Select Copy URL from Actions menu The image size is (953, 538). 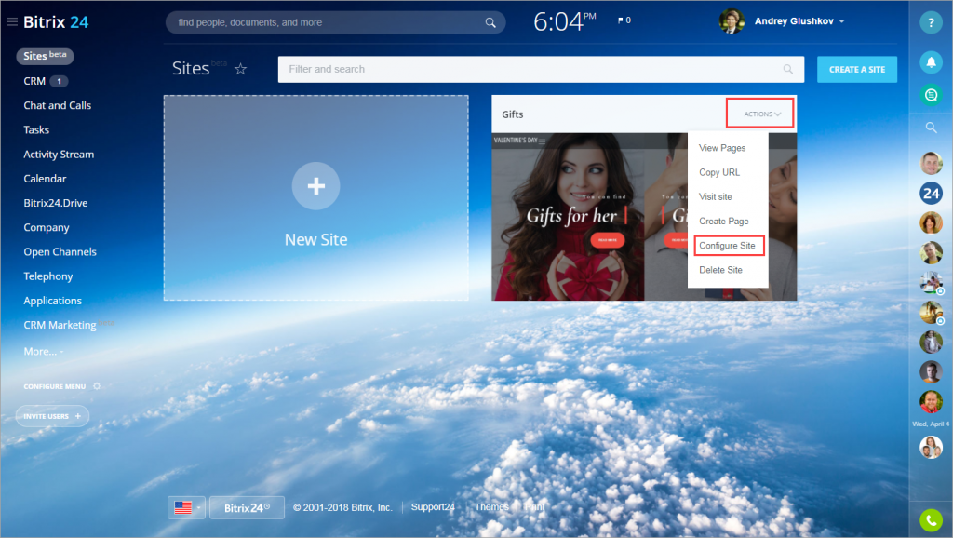(x=719, y=172)
